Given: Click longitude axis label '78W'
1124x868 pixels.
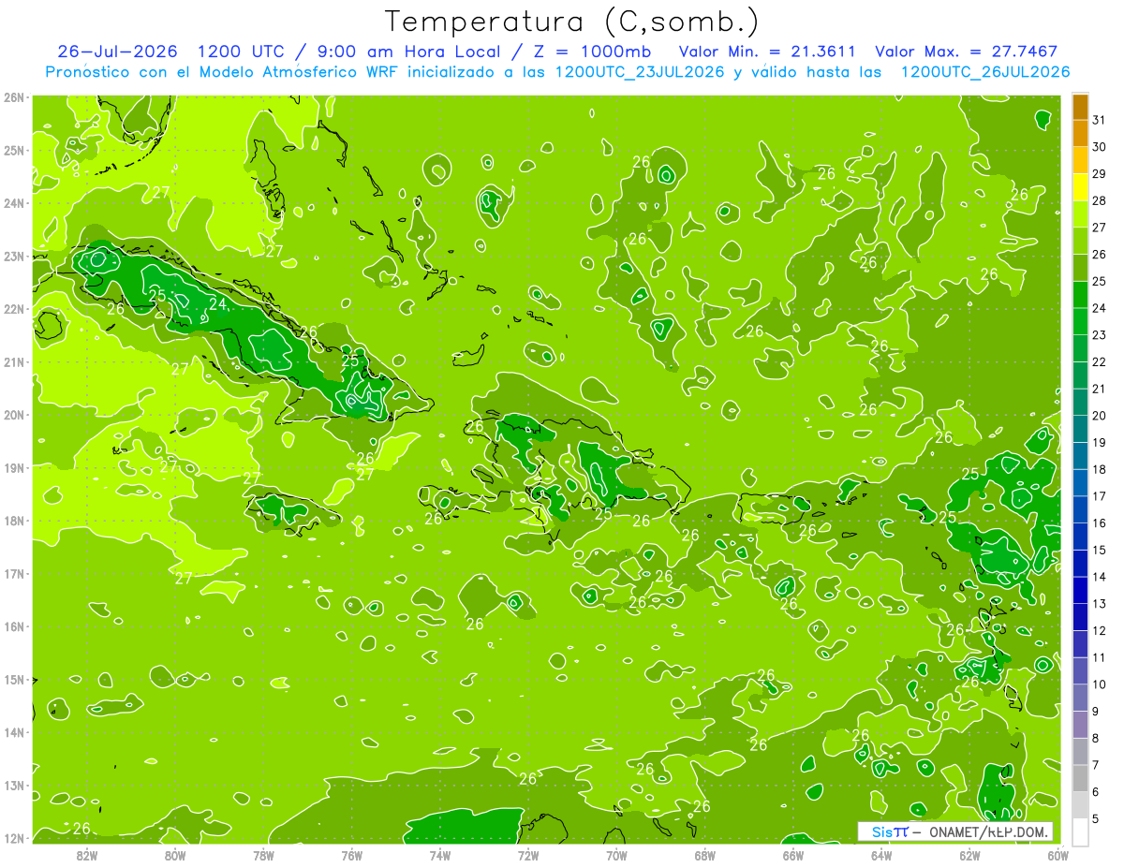Looking at the screenshot, I should 263,855.
